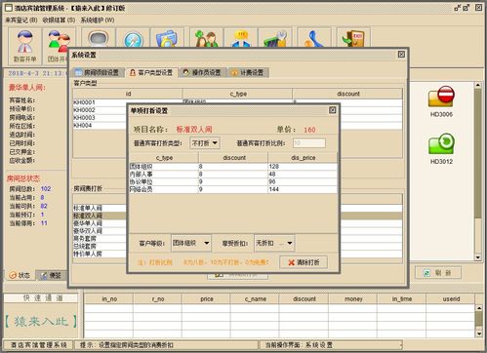Viewport: 487px width, 353px height.
Task: Click the 散客开单 single guest icon
Action: (25, 46)
